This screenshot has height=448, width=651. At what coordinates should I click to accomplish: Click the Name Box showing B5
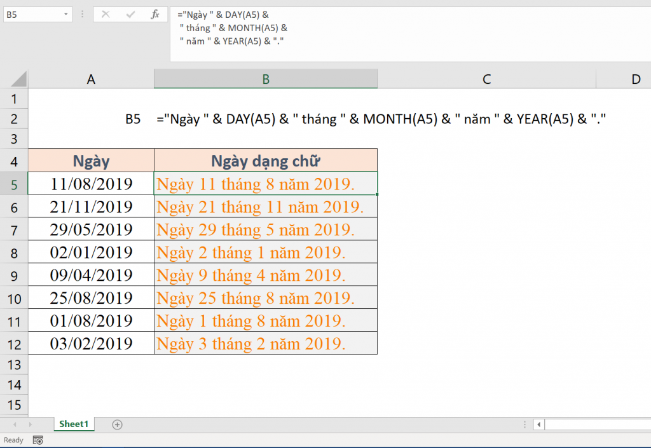[32, 14]
